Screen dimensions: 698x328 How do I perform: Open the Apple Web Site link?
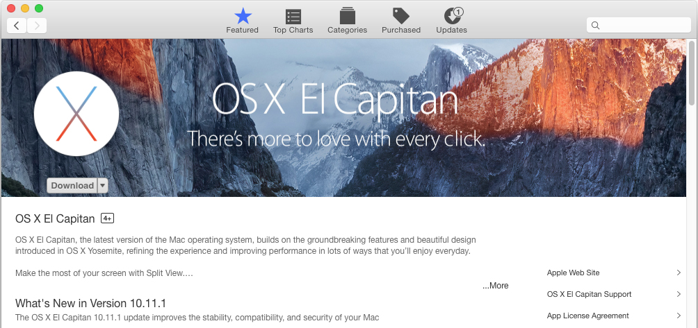point(573,273)
